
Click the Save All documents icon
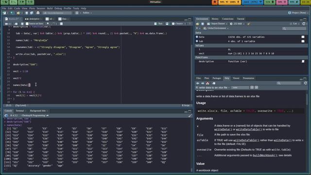[x=32, y=13]
